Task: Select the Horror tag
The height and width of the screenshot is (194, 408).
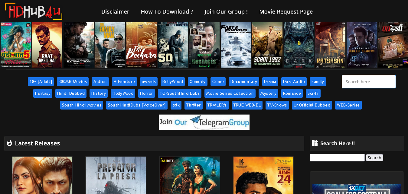Action: [x=146, y=93]
